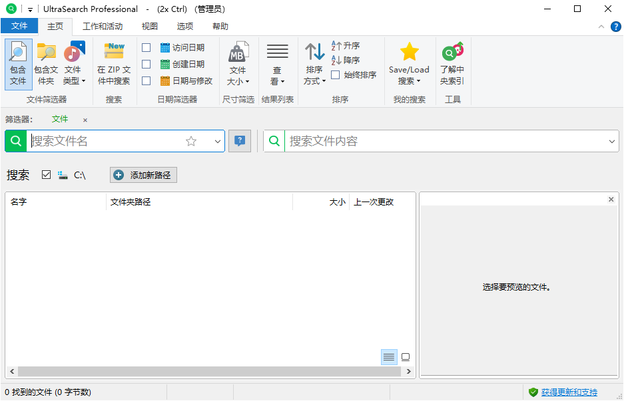Open the 排序方式 sort tool
This screenshot has height=401, width=624.
click(314, 63)
